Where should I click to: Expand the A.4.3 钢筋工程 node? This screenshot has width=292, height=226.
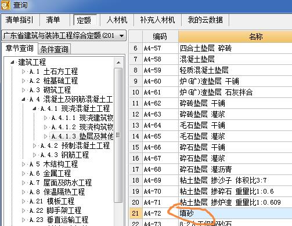[34, 155]
